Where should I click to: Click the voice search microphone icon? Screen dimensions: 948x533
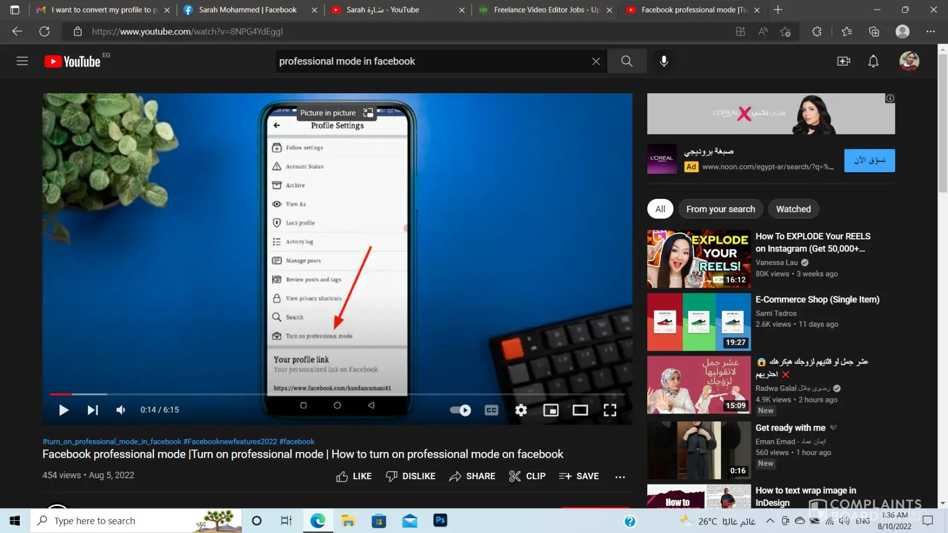[x=664, y=61]
